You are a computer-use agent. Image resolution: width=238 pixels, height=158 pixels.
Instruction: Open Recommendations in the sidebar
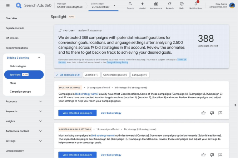tap(16, 48)
